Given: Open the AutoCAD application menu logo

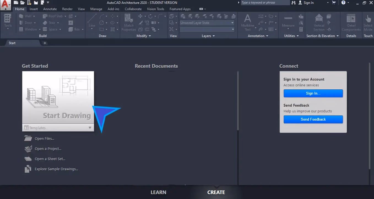Looking at the screenshot, I should click(x=6, y=5).
